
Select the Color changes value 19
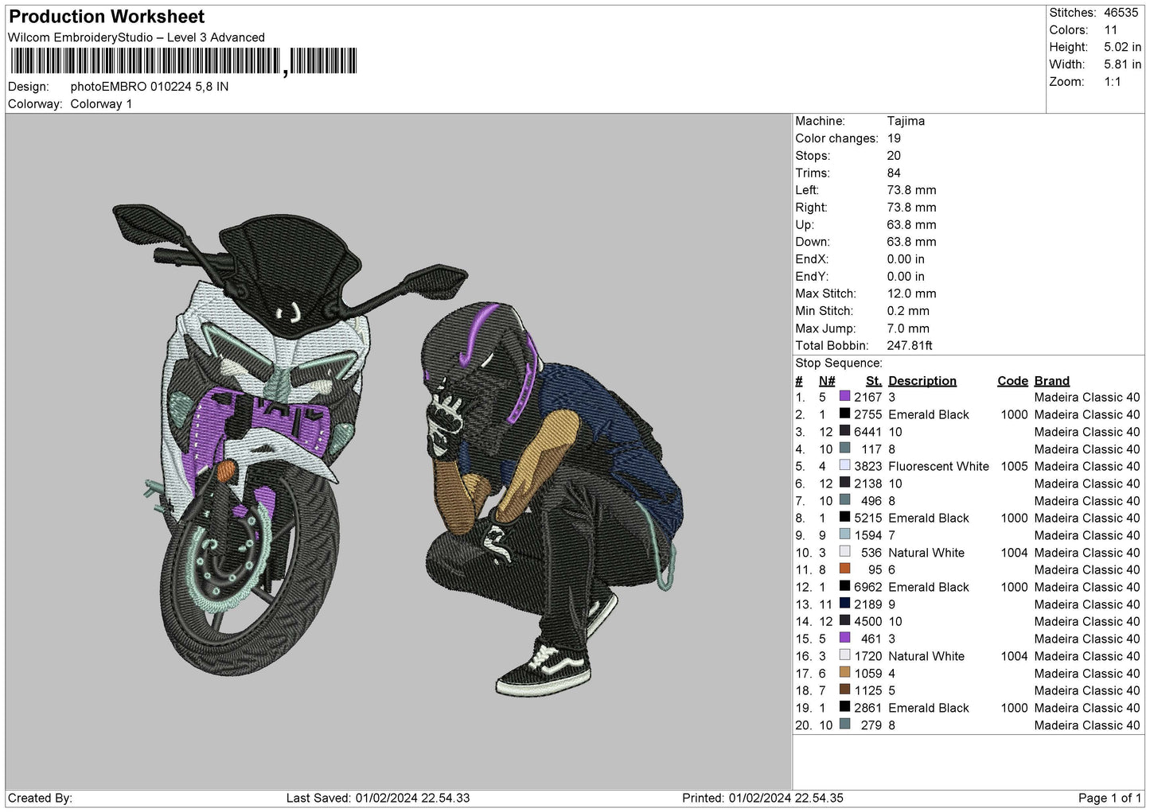click(894, 138)
